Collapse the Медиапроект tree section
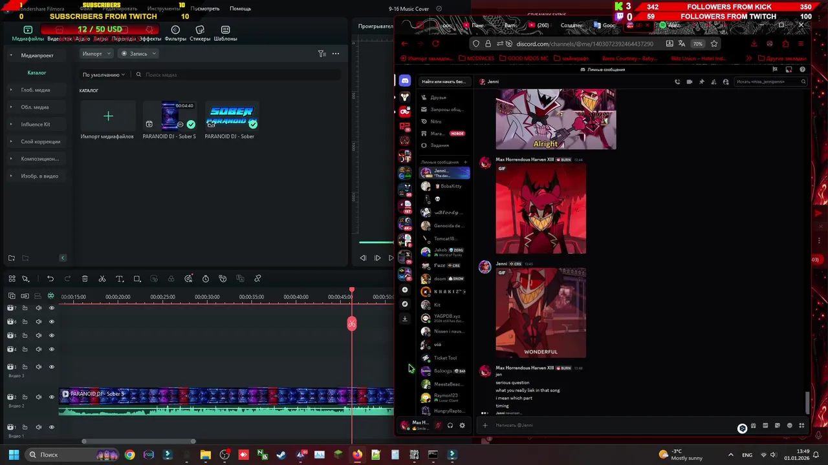828x465 pixels. (x=11, y=56)
